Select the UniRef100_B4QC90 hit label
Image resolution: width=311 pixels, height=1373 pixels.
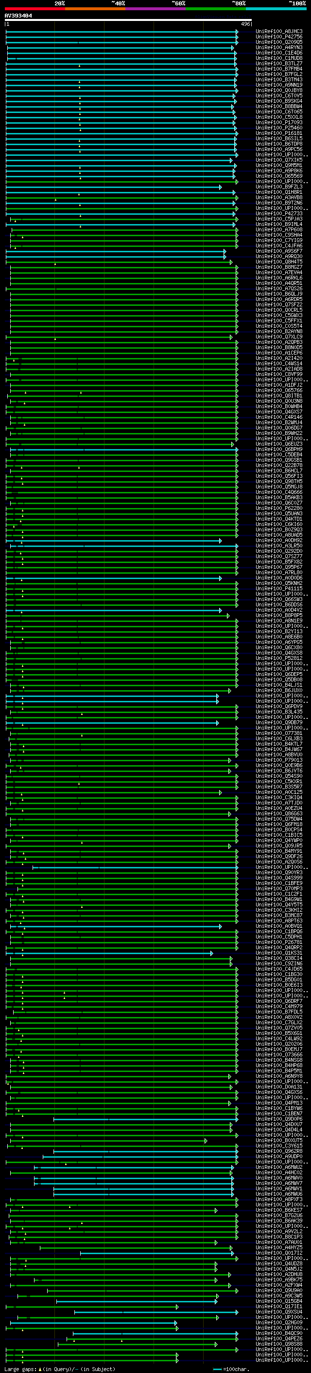[278, 1329]
